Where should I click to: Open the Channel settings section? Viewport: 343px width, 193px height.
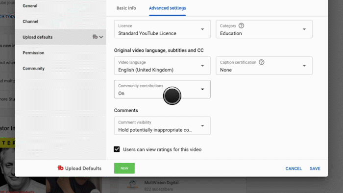pyautogui.click(x=30, y=22)
